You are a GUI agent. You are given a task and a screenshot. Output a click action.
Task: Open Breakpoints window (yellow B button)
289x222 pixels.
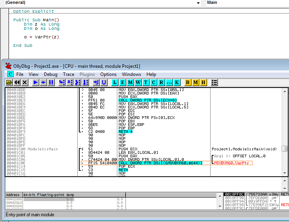[x=188, y=83]
